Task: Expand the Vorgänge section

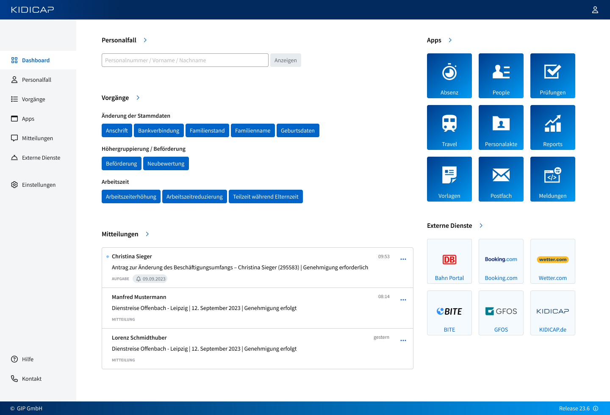Action: point(138,97)
